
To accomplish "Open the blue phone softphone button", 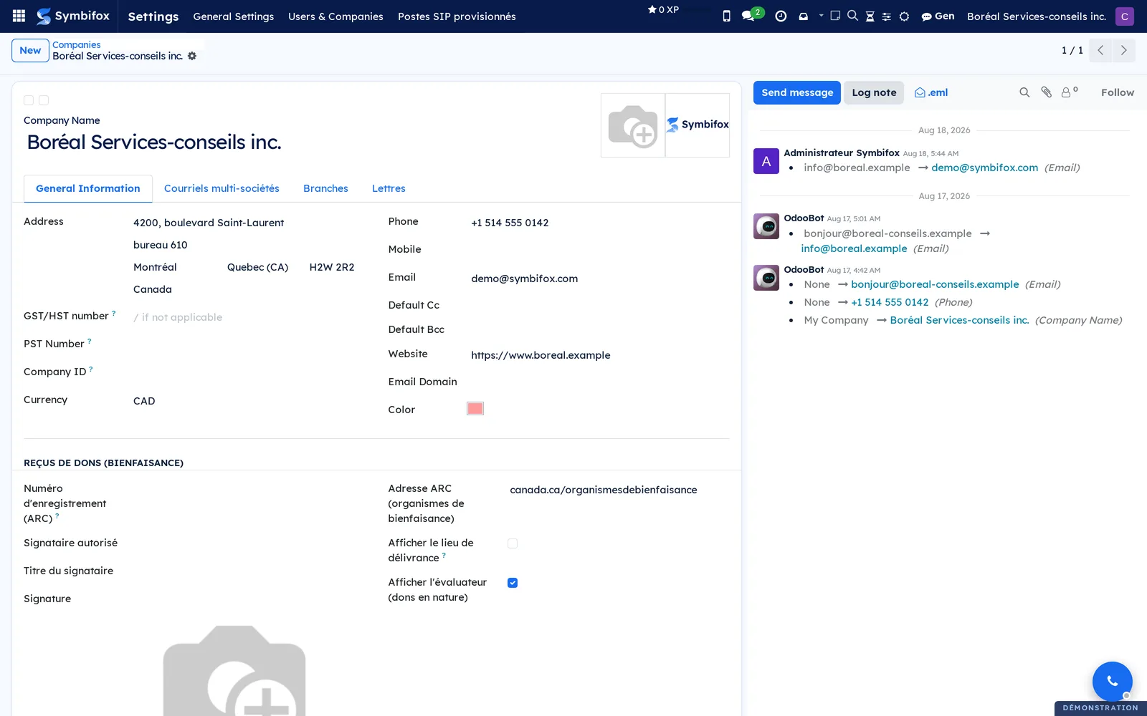I will point(1112,681).
